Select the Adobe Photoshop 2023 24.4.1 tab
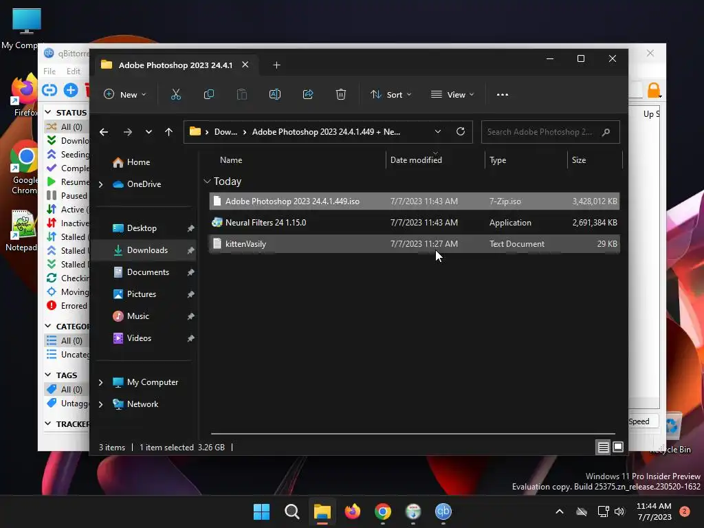 [175, 65]
